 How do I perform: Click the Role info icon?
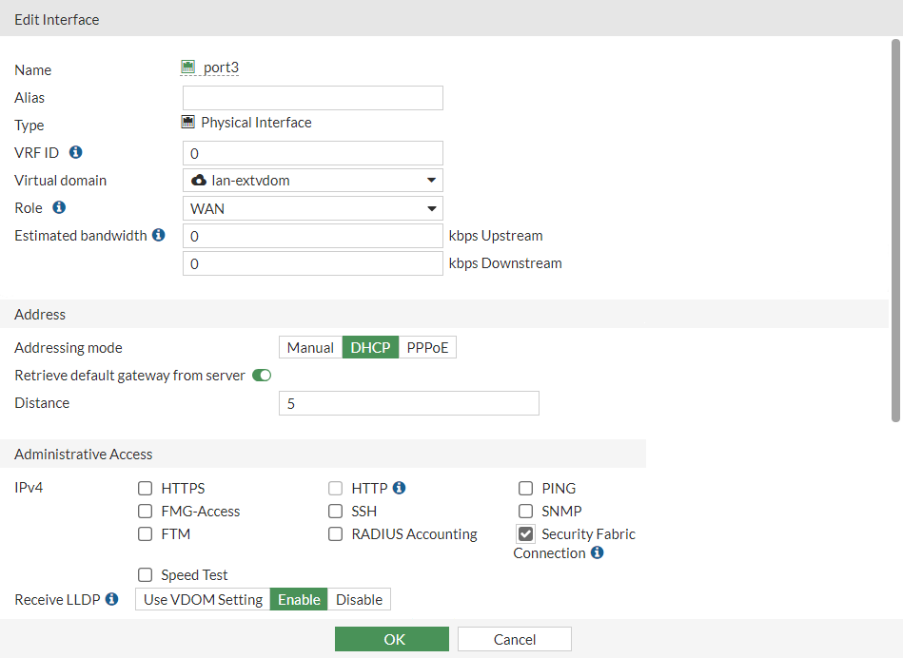coord(59,207)
